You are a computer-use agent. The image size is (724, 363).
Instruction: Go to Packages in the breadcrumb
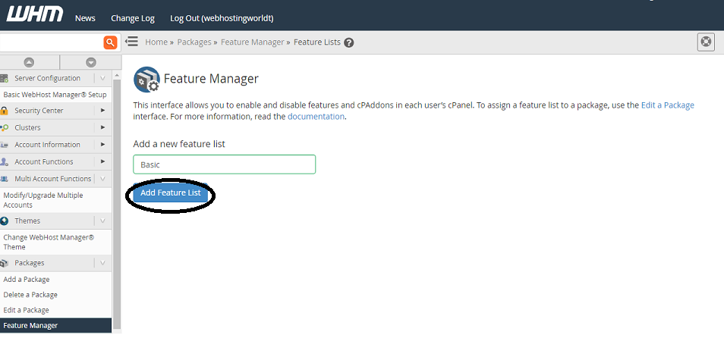pos(194,42)
